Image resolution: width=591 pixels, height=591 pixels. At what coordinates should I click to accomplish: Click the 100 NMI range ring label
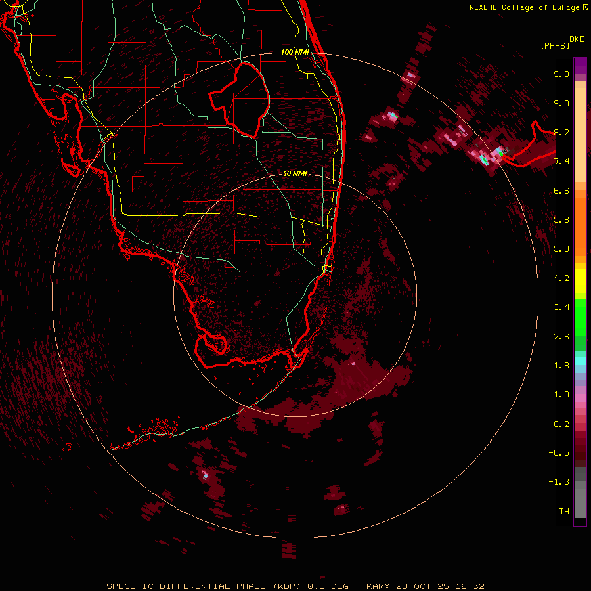pos(295,52)
